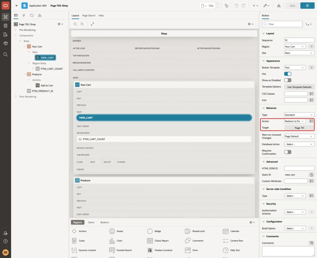Image resolution: width=317 pixels, height=258 pixels.
Task: Click the Sequence input field
Action: click(299, 40)
